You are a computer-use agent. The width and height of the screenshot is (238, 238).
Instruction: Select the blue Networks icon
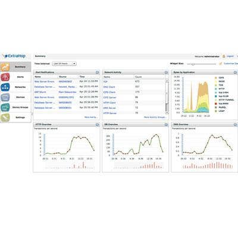(x=5, y=87)
